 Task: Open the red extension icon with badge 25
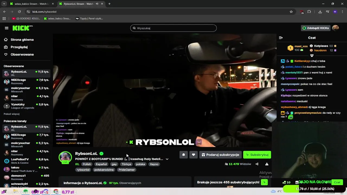pos(302,12)
